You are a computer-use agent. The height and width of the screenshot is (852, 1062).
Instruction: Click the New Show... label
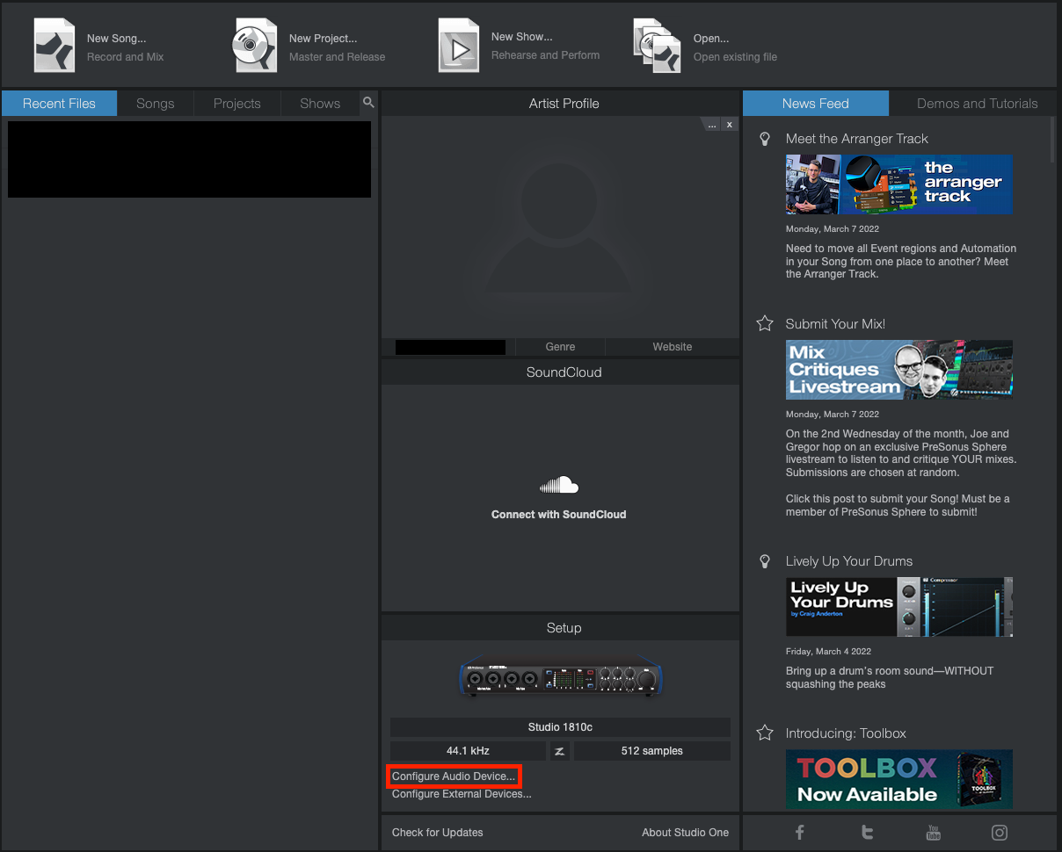(522, 37)
